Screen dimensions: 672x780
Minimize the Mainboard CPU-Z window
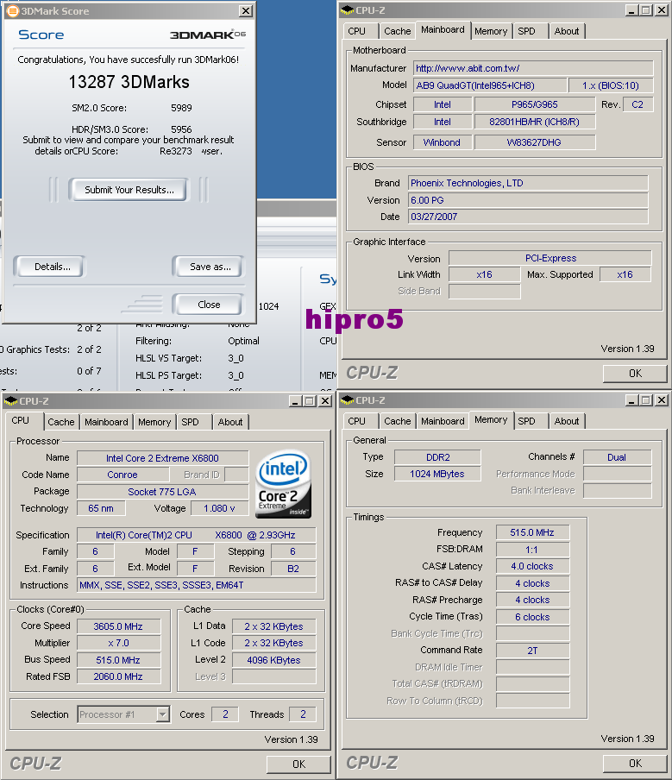(x=631, y=10)
